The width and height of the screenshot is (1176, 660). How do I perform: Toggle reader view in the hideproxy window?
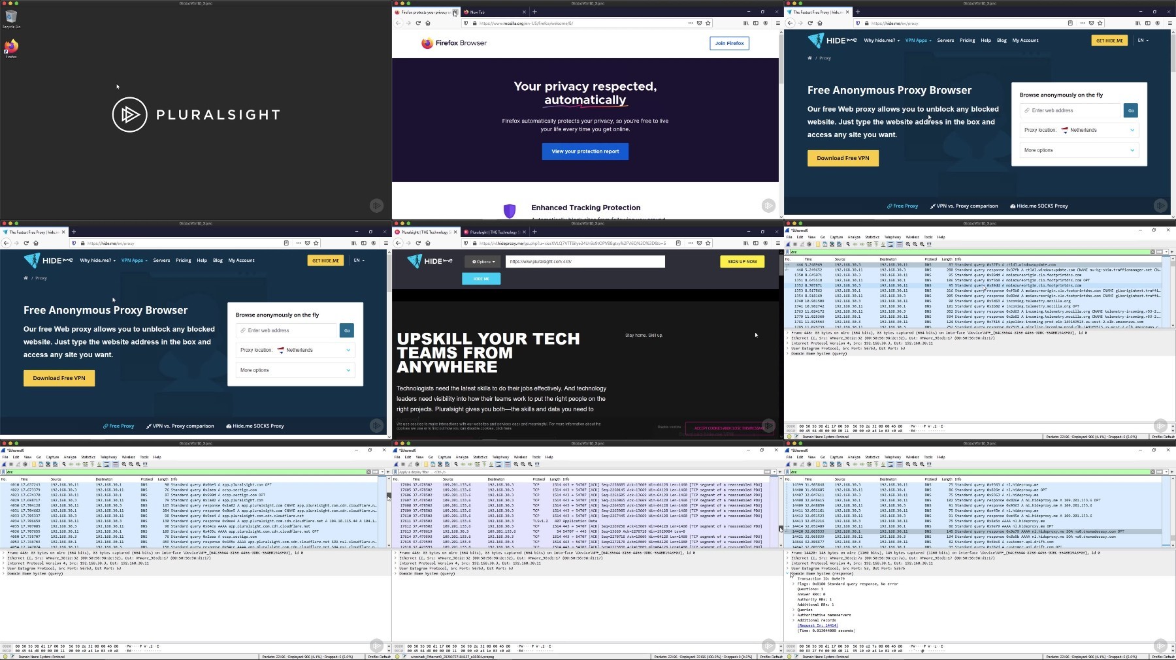point(678,243)
